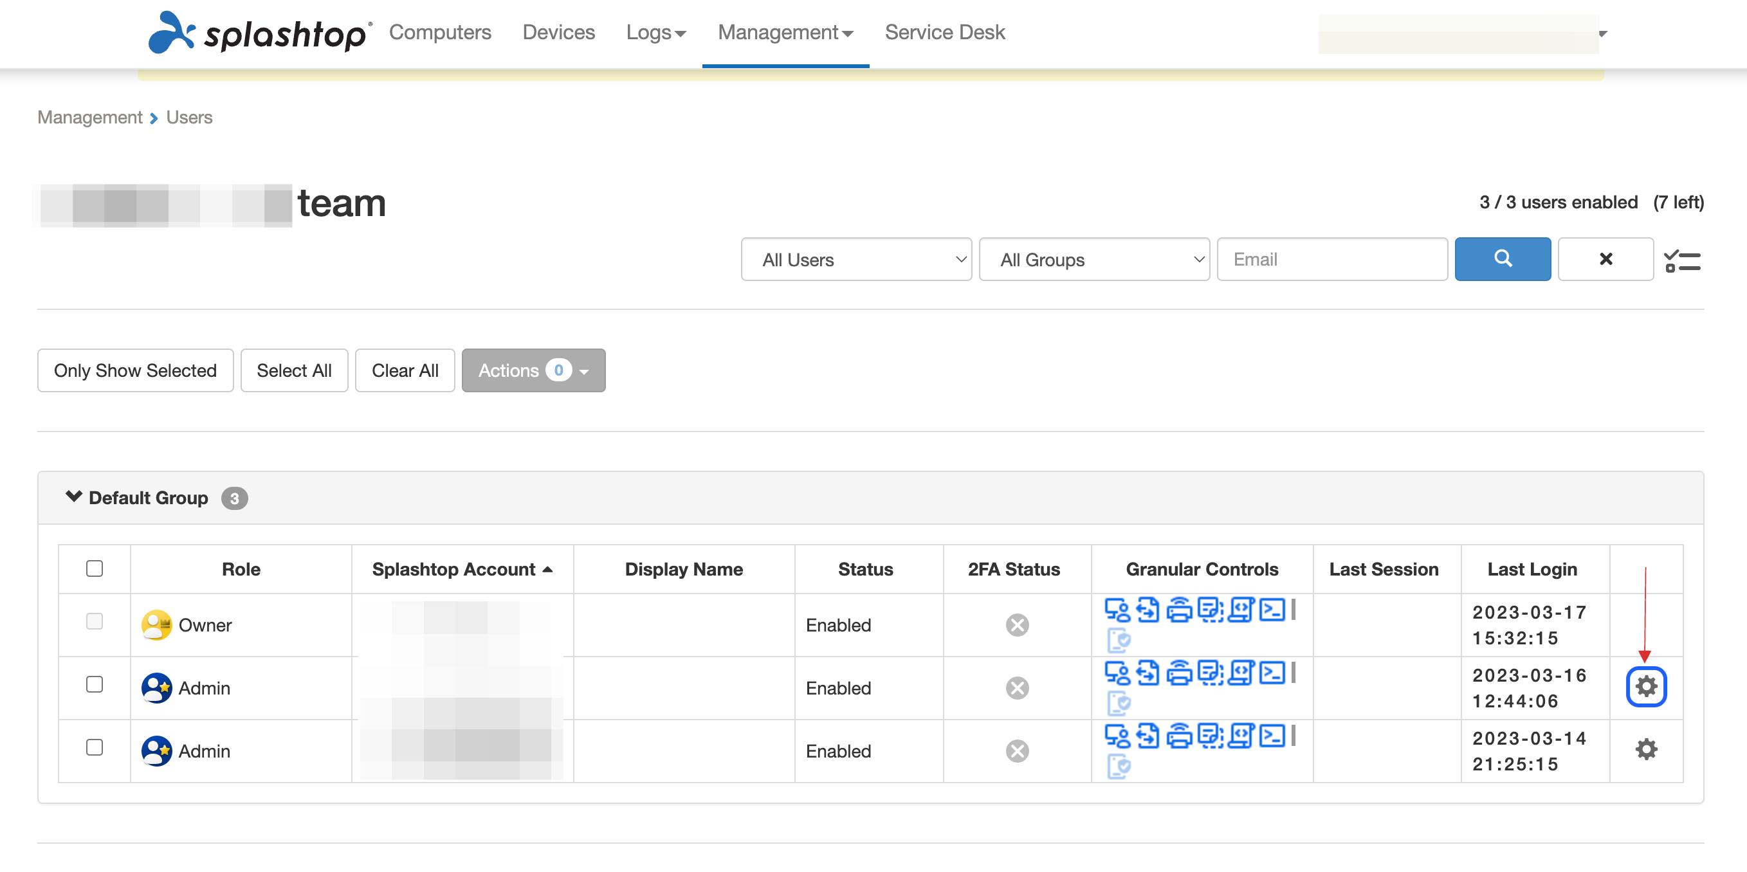Tick checkbox for Admin logged in 2023-03-14
This screenshot has width=1747, height=872.
tap(95, 747)
